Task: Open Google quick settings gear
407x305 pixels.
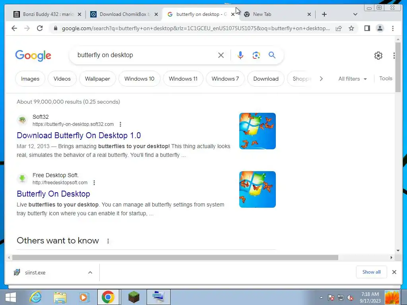Action: click(378, 55)
